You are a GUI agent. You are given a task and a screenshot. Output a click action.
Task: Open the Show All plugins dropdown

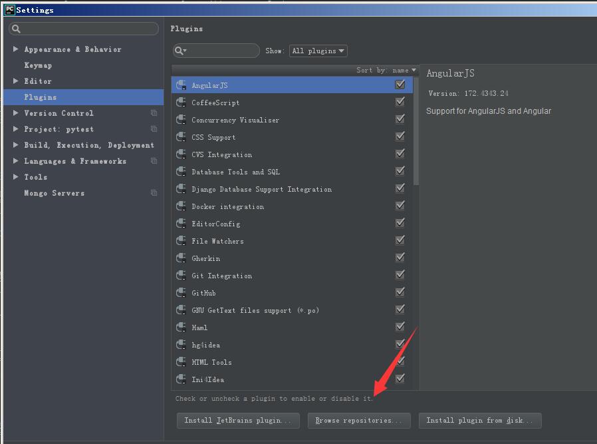pos(318,51)
